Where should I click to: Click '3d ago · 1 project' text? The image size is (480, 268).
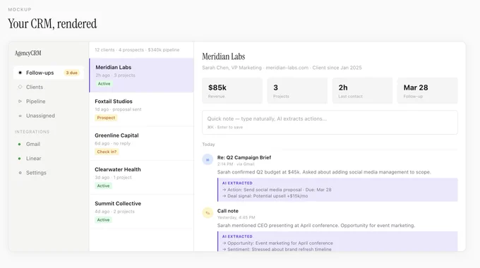[113, 178]
